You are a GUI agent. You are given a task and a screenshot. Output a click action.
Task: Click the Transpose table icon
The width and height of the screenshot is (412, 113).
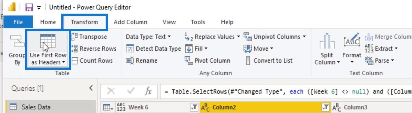coord(75,37)
